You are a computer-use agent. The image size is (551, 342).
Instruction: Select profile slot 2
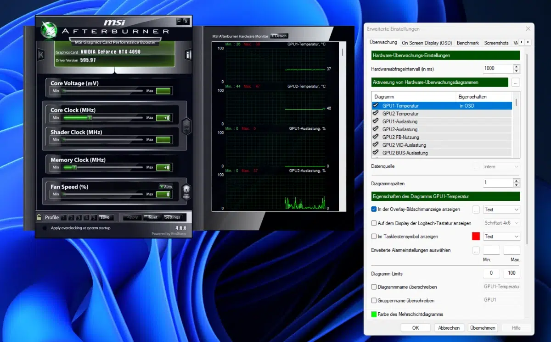click(71, 217)
